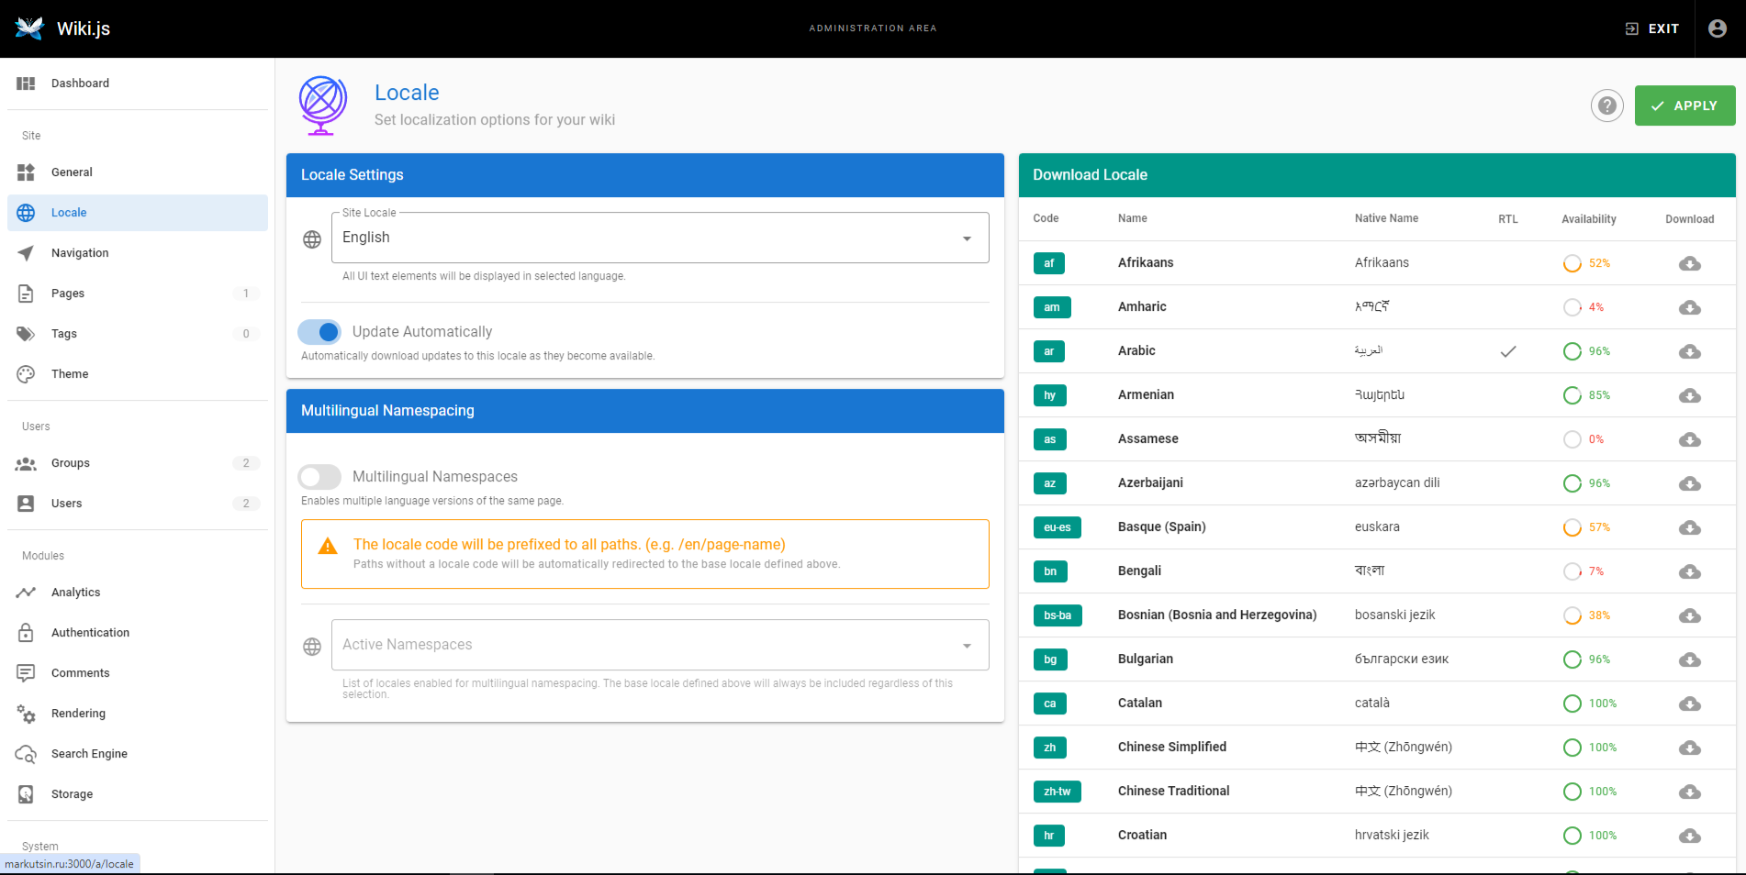
Task: Click the 'zh-tw' locale code badge
Action: point(1057,792)
